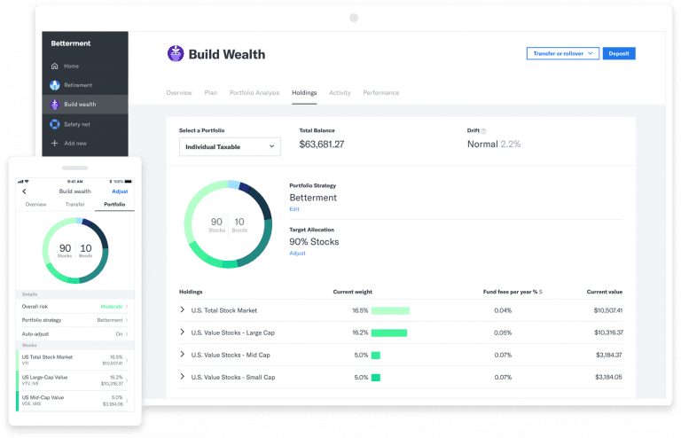Click the purple Build Wealth header icon

coord(176,54)
